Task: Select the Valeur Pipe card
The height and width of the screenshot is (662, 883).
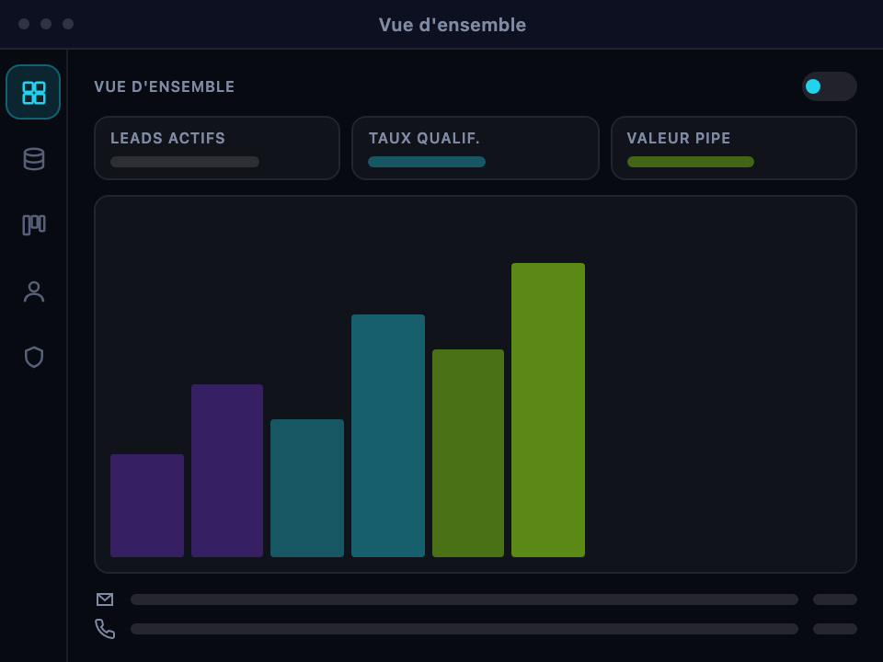Action: [734, 148]
